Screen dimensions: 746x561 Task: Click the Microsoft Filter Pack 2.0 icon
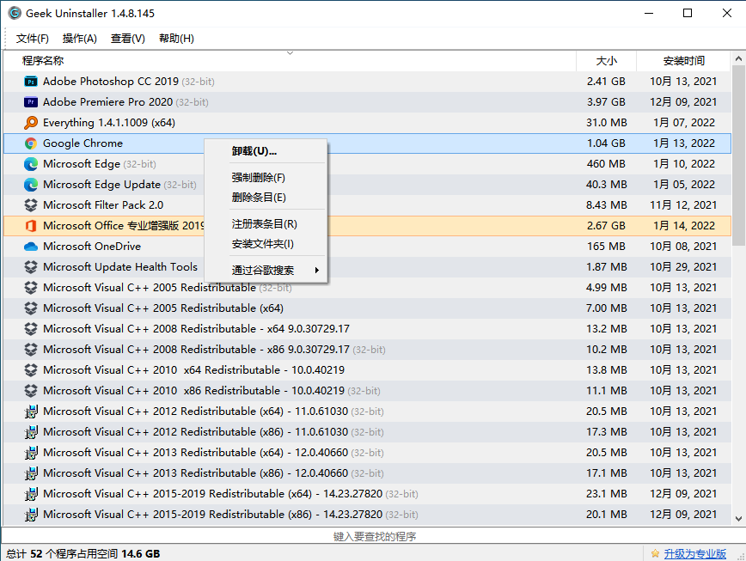pos(31,205)
